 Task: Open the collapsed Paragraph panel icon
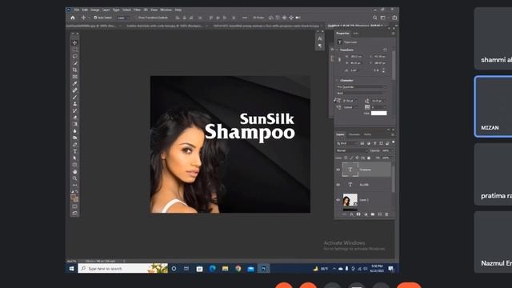320,46
